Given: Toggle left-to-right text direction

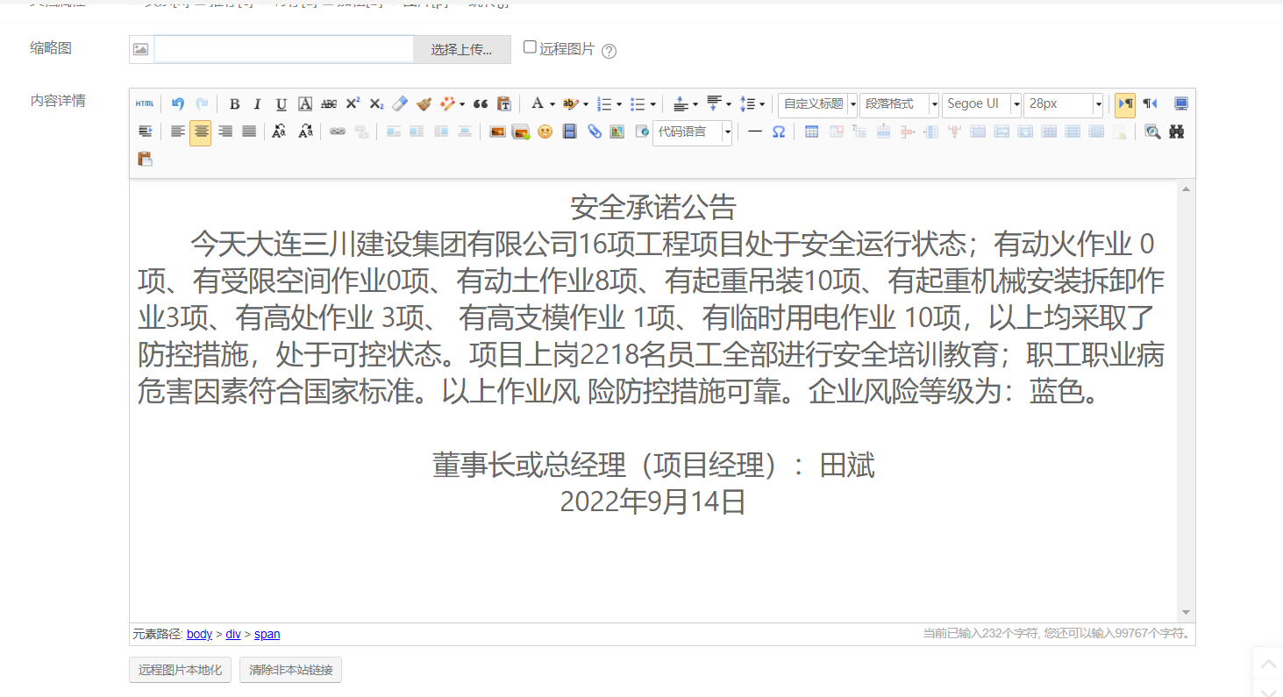Looking at the screenshot, I should [1125, 105].
